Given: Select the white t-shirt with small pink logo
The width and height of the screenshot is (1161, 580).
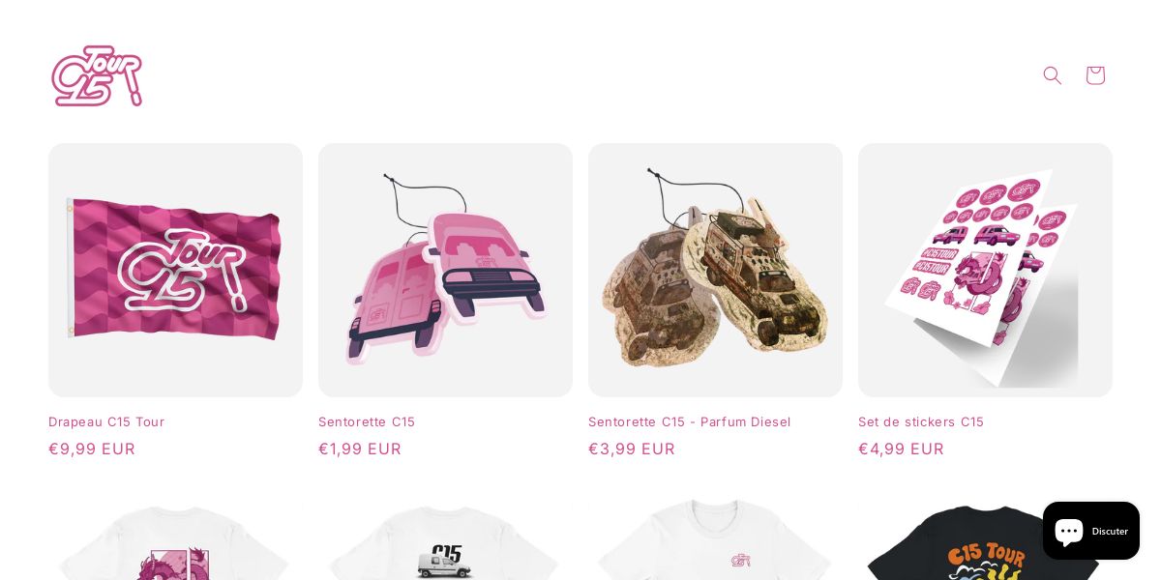Looking at the screenshot, I should [x=715, y=537].
